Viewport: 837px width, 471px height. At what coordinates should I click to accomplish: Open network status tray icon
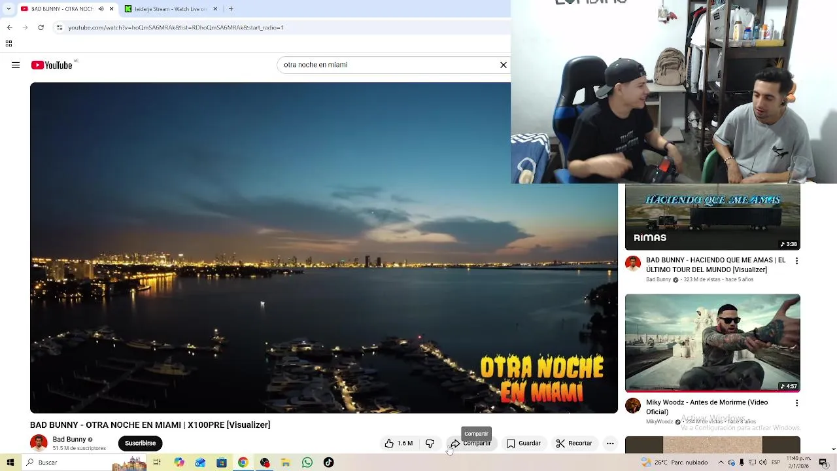tap(752, 462)
